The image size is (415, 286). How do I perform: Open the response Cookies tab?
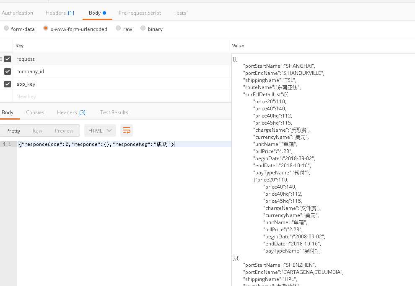point(35,112)
